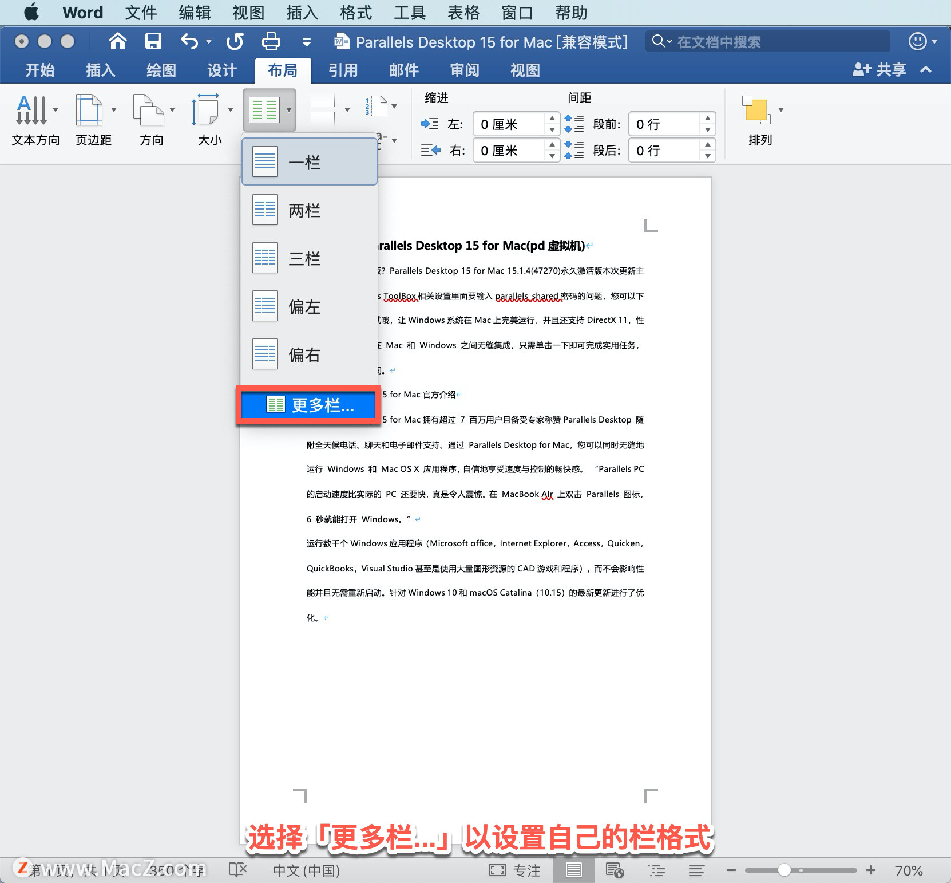Click the Home icon in title bar
The image size is (951, 883).
point(118,41)
